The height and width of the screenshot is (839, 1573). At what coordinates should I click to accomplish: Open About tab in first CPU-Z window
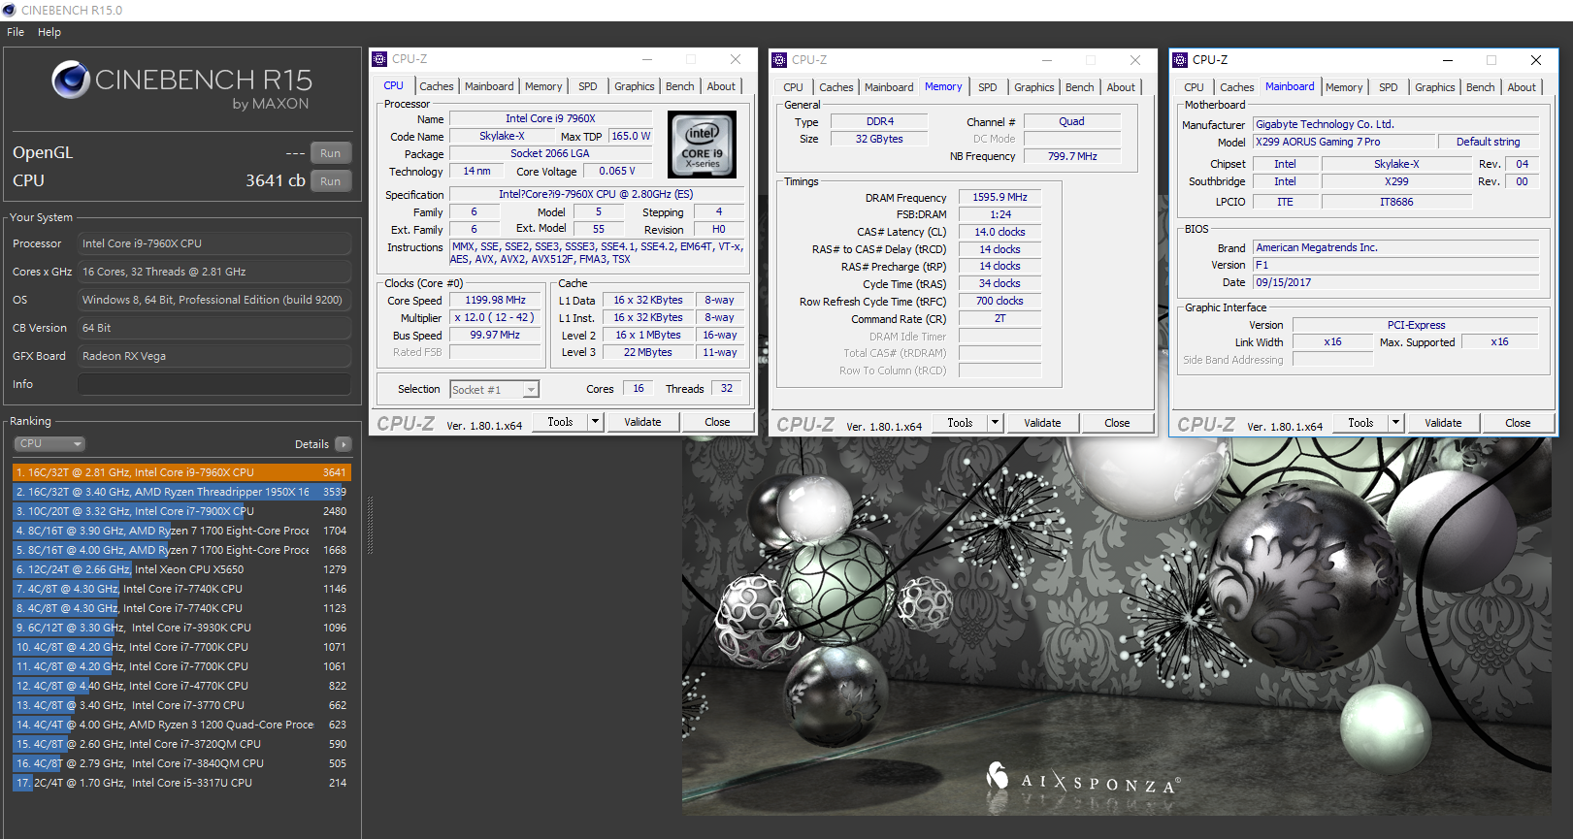pos(721,86)
